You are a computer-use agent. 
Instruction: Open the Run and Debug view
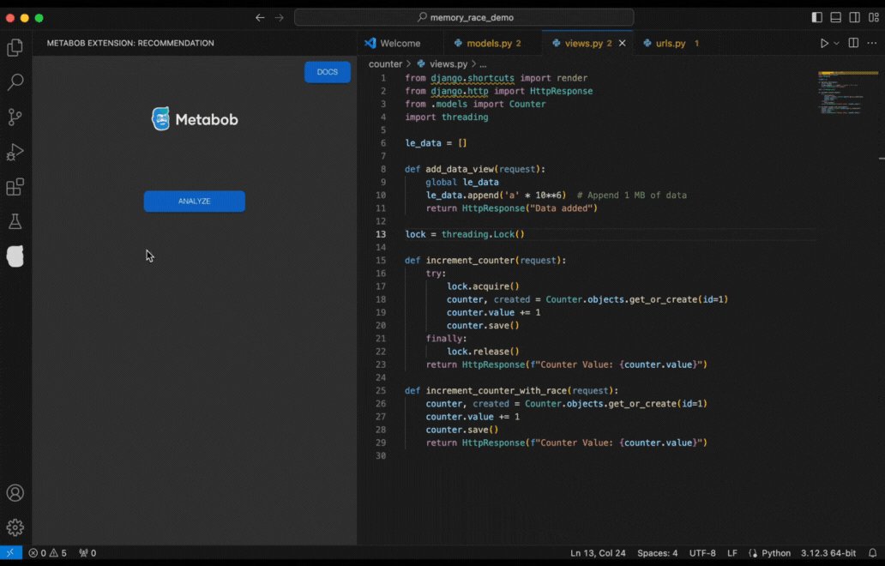tap(15, 152)
